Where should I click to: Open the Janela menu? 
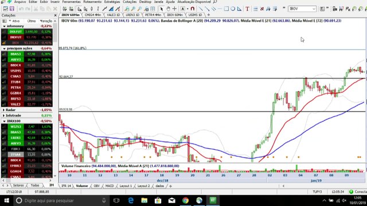(158, 2)
